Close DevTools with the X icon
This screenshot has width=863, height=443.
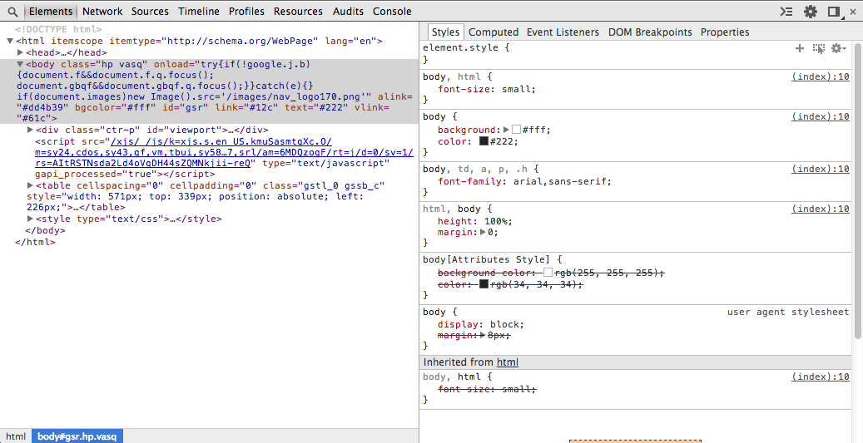coord(853,11)
